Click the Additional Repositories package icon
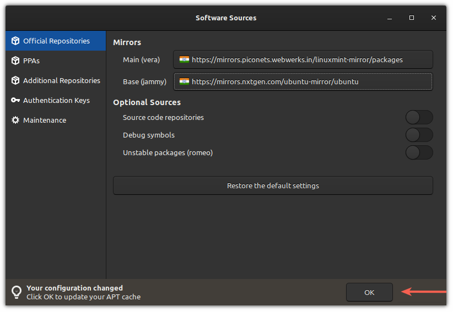 click(x=15, y=80)
